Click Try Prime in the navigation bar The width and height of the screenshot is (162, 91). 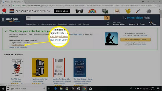(x=141, y=24)
